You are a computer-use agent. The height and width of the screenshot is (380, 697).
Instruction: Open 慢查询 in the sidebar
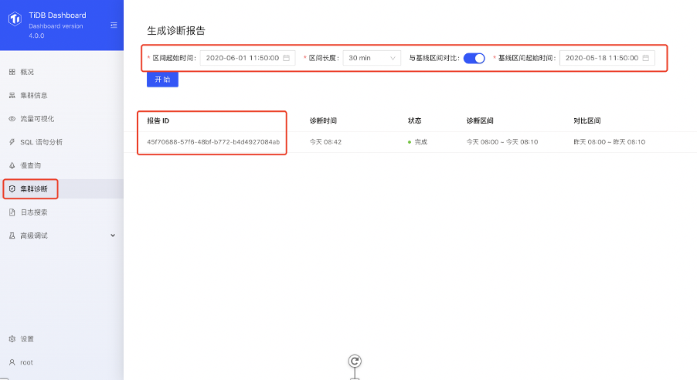pos(30,165)
